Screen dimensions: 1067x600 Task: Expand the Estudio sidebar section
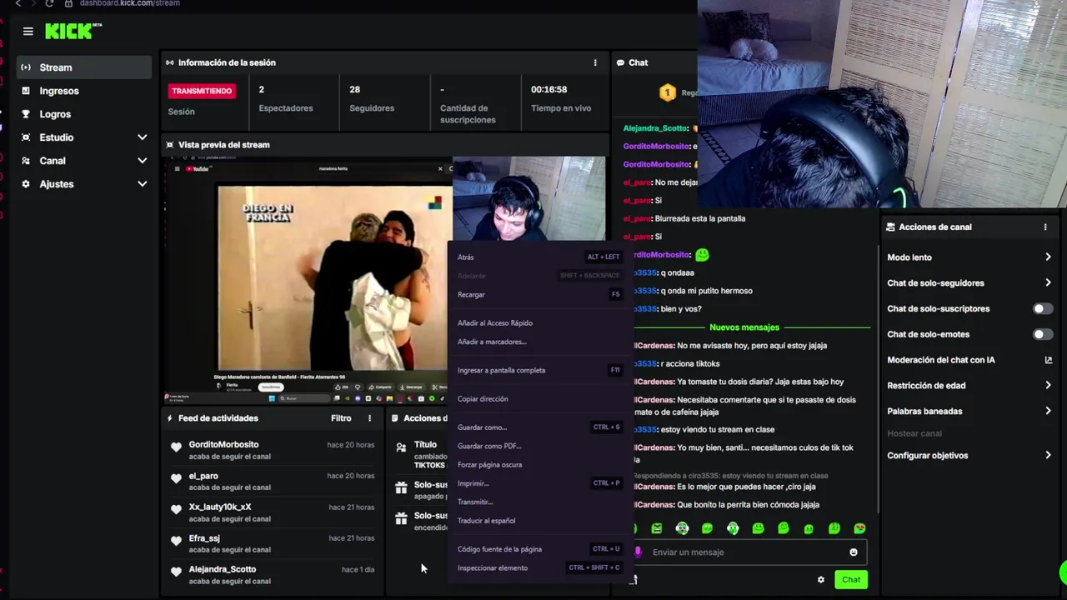tap(142, 137)
